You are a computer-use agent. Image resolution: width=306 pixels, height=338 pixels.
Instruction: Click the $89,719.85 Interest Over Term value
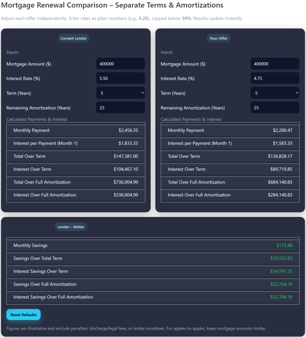click(x=281, y=169)
